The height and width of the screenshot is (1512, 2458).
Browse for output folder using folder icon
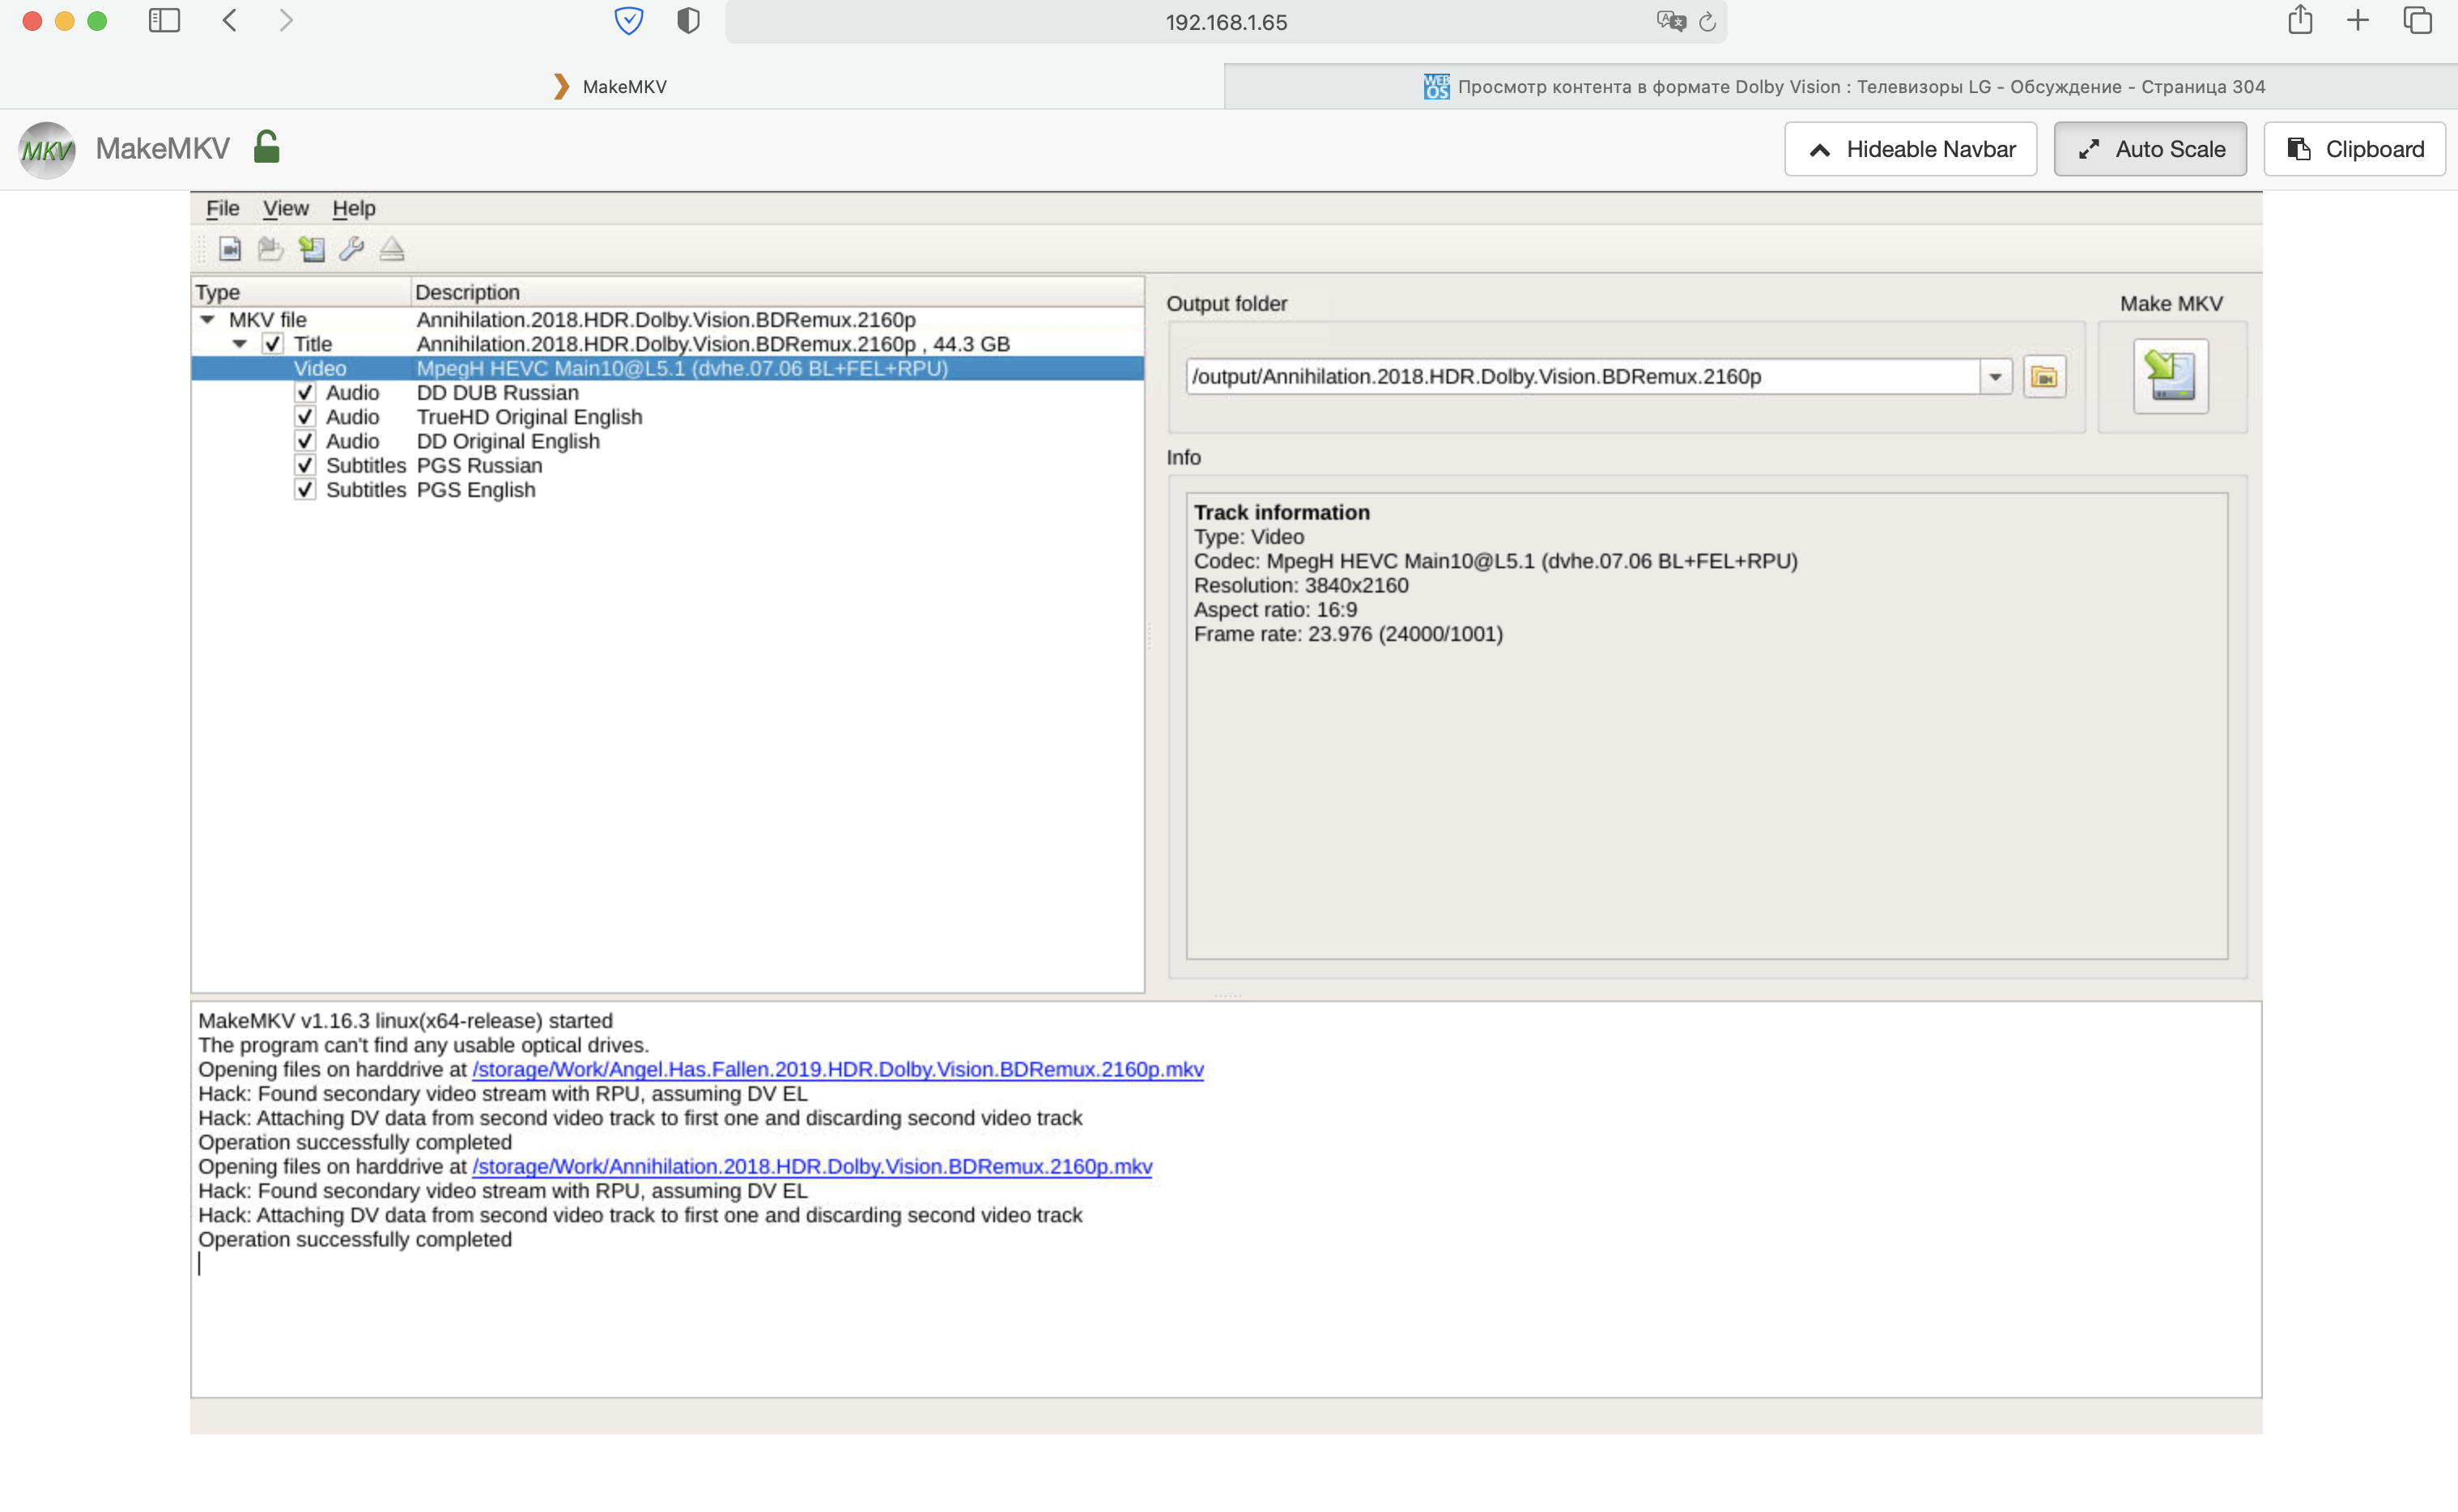pyautogui.click(x=2044, y=377)
